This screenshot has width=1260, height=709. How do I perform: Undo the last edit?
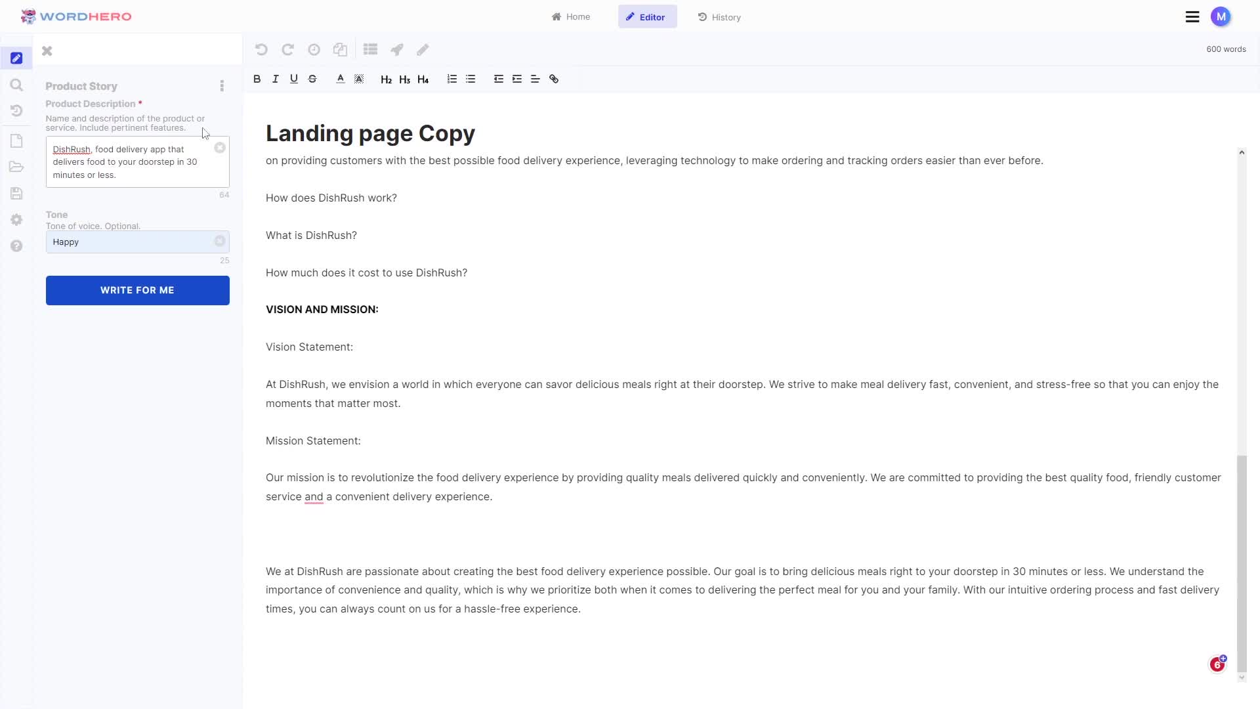click(x=261, y=49)
